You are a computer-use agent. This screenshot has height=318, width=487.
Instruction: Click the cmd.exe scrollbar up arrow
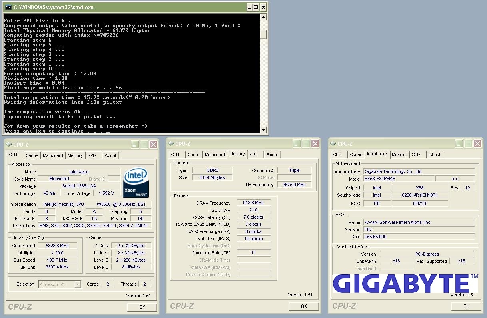[x=263, y=17]
